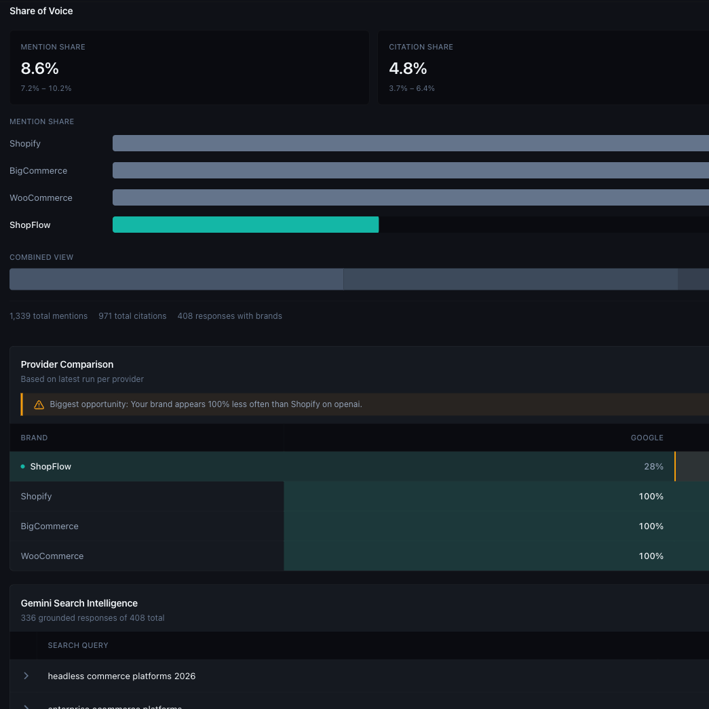
Task: Click the 1,339 total mentions stat
Action: 48,316
